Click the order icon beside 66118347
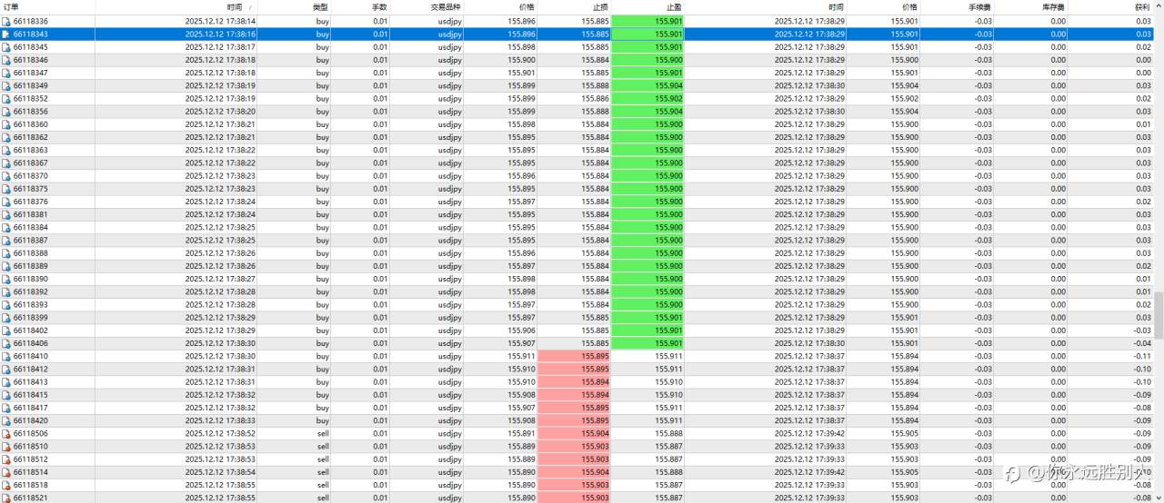 [6, 73]
